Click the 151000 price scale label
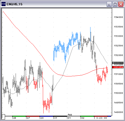This screenshot has width=125, height=121. coord(118,74)
